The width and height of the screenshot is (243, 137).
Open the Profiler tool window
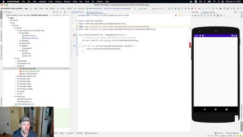pyautogui.click(x=79, y=133)
